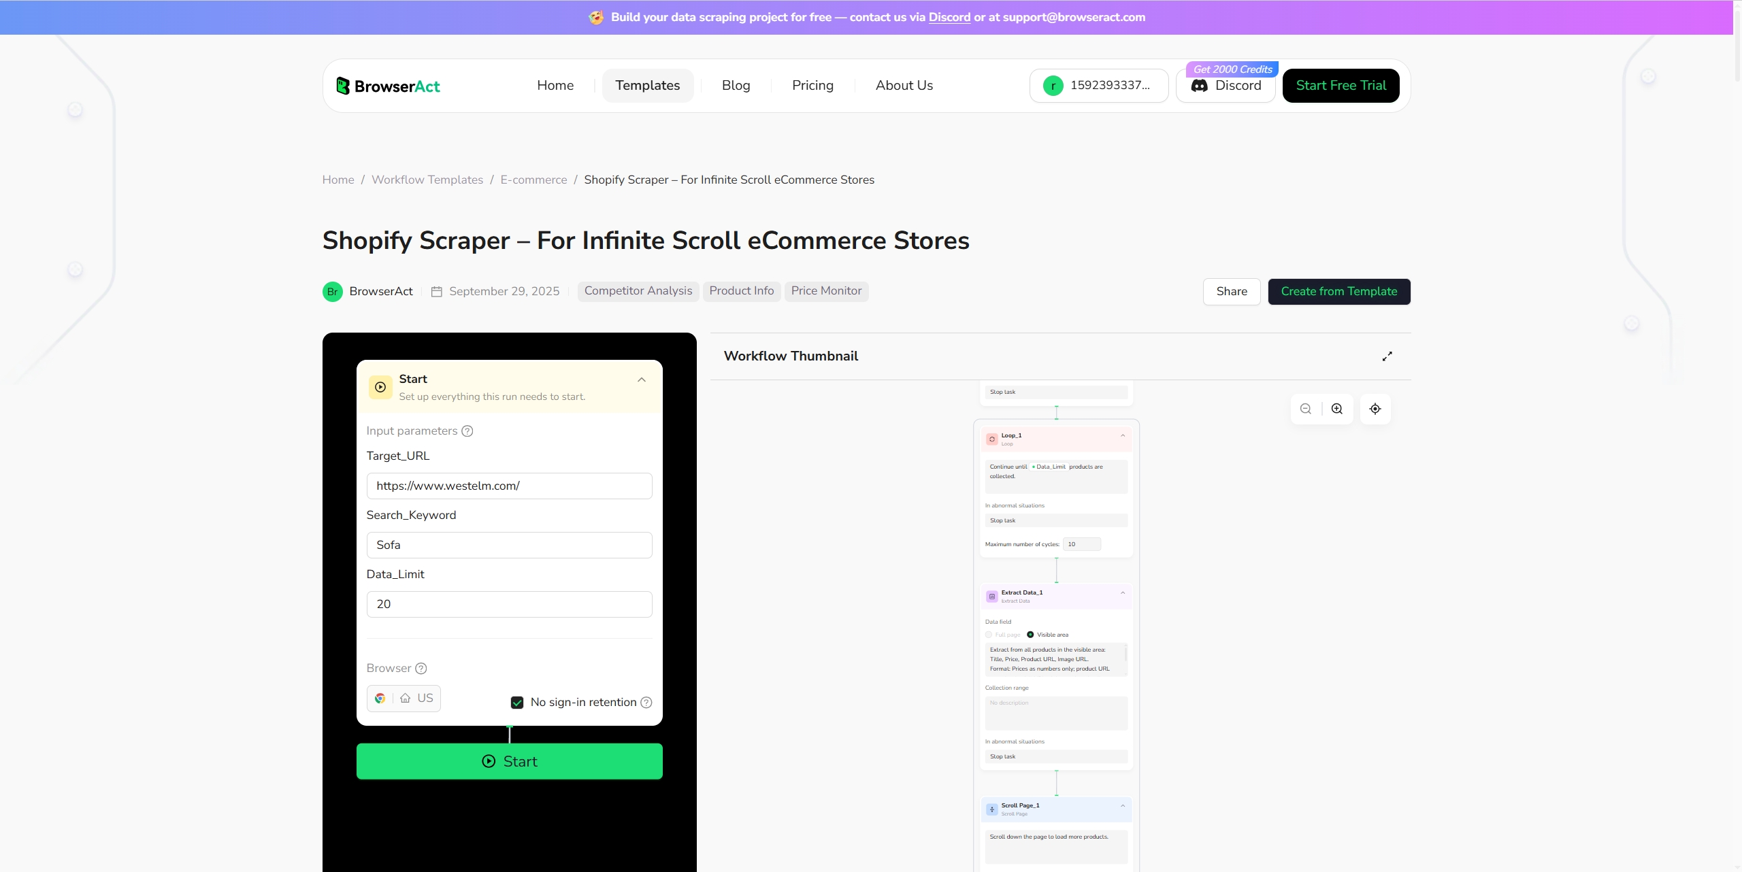Click Create from Template button
Viewport: 1742px width, 872px height.
1338,292
